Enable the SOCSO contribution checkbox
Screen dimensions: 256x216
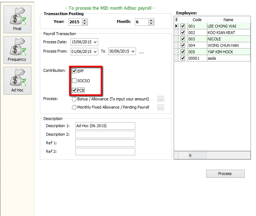tap(75, 81)
